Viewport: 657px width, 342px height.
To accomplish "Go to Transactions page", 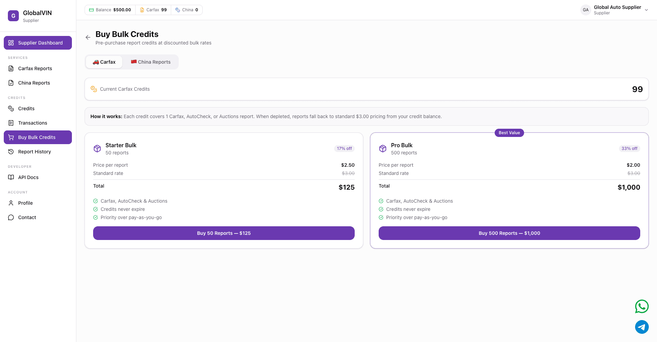I will (33, 123).
